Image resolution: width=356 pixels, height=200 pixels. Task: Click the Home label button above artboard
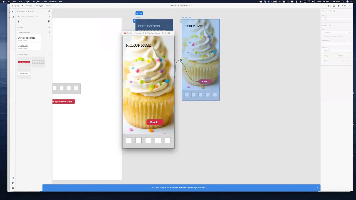[x=139, y=13]
